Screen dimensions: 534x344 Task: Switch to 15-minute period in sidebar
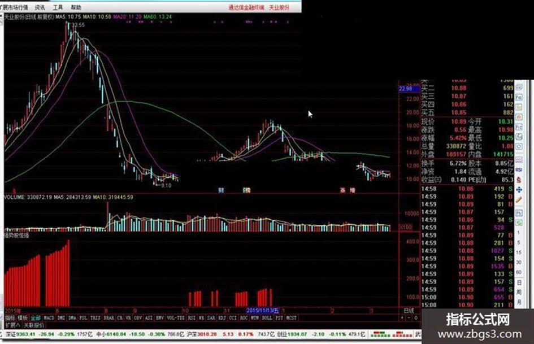pyautogui.click(x=519, y=252)
